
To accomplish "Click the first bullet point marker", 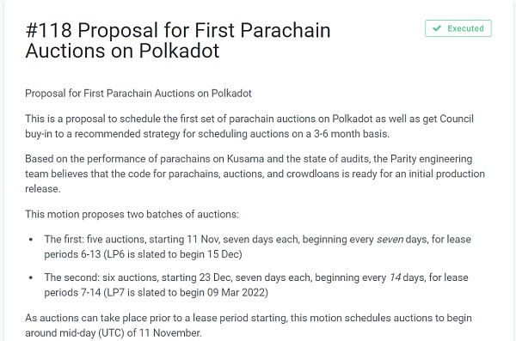I will click(31, 240).
